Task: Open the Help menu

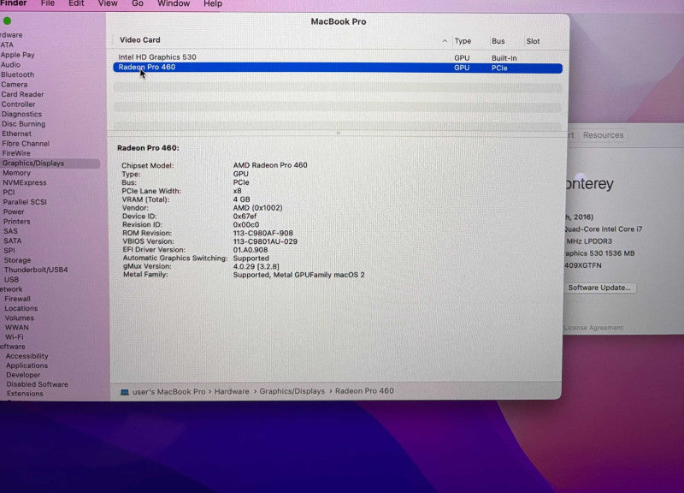Action: 213,3
